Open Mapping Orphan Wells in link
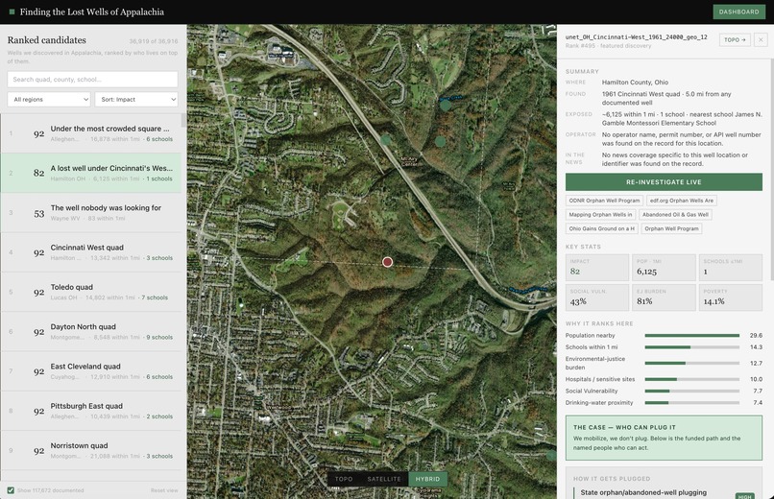Screen dimensions: 774x499 pos(600,215)
